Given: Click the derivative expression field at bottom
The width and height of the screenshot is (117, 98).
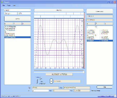Looking at the screenshot, I should 77,88.
